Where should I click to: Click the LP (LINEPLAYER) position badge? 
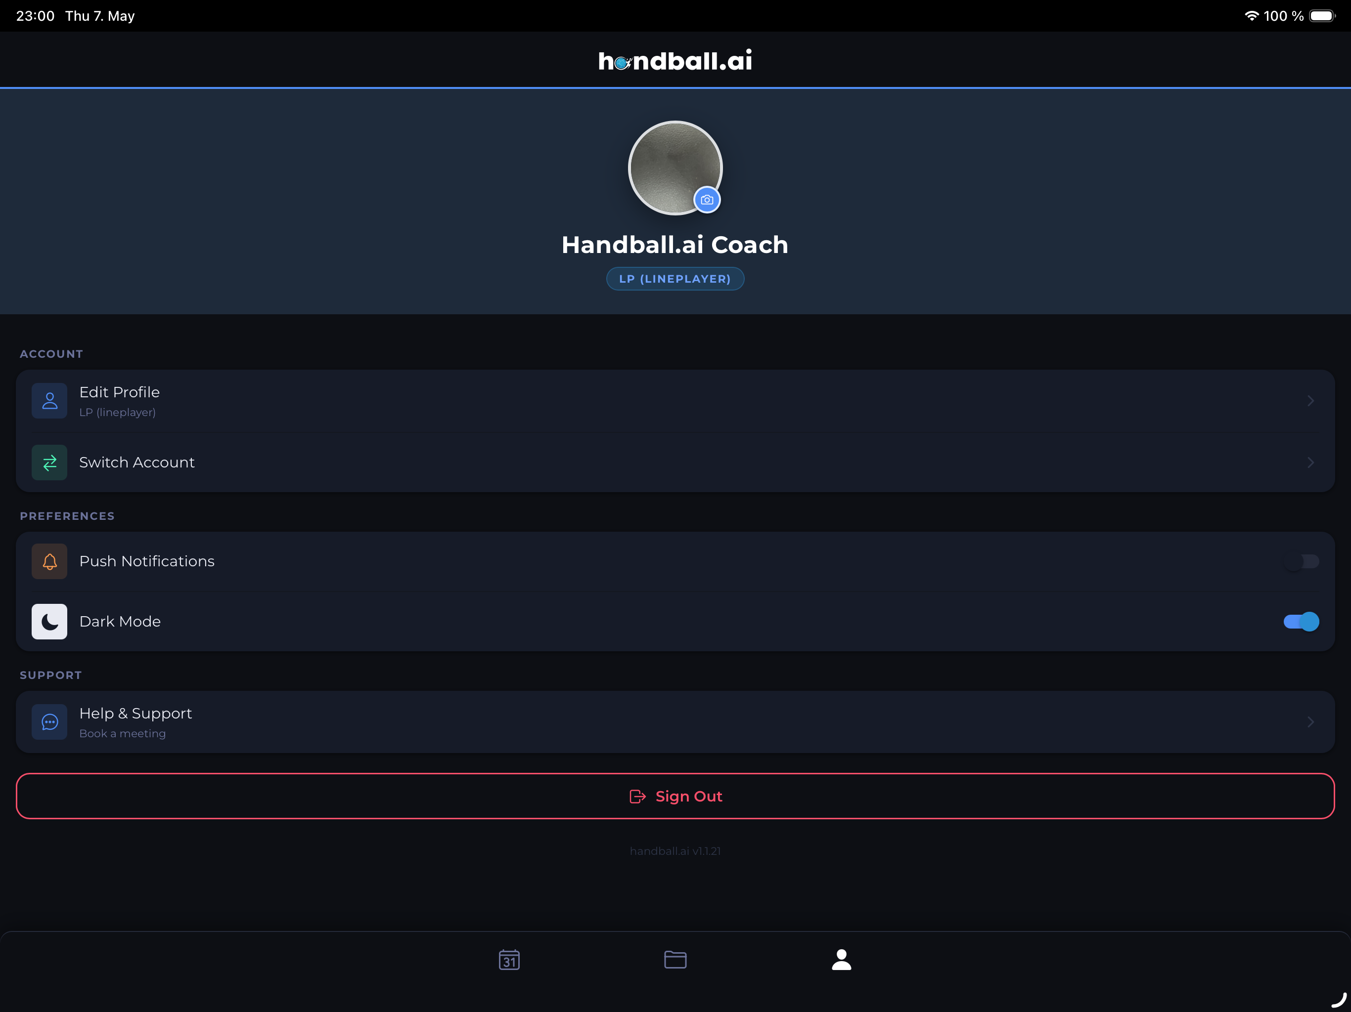675,279
